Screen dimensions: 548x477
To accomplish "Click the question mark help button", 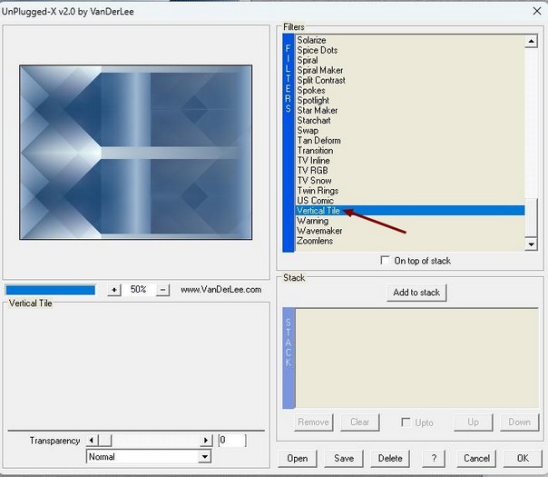I will pos(435,458).
